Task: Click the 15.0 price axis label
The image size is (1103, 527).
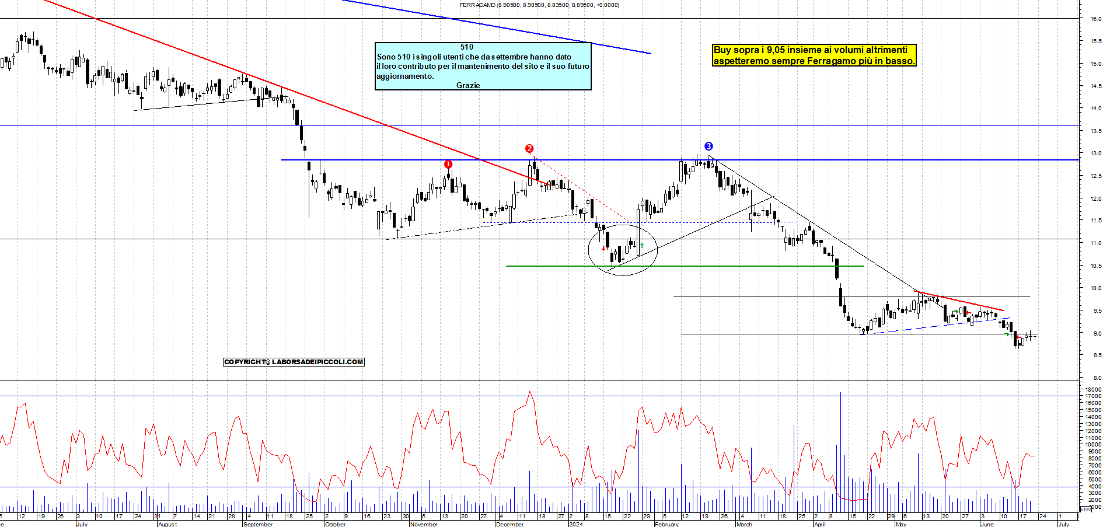Action: coord(1095,64)
